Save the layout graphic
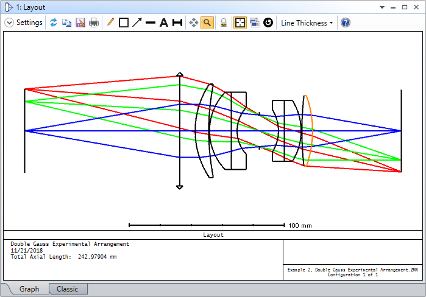Screen dimensions: 426x297 click(80, 23)
